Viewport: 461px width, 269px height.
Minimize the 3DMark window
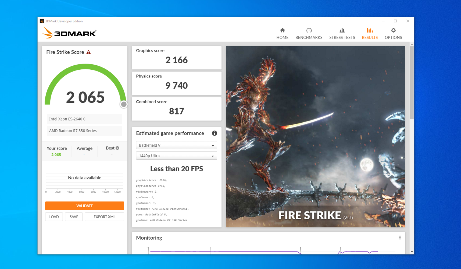383,21
